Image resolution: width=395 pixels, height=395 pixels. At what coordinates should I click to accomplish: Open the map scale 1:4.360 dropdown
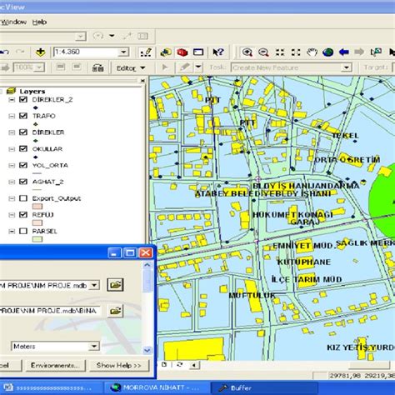coord(123,52)
